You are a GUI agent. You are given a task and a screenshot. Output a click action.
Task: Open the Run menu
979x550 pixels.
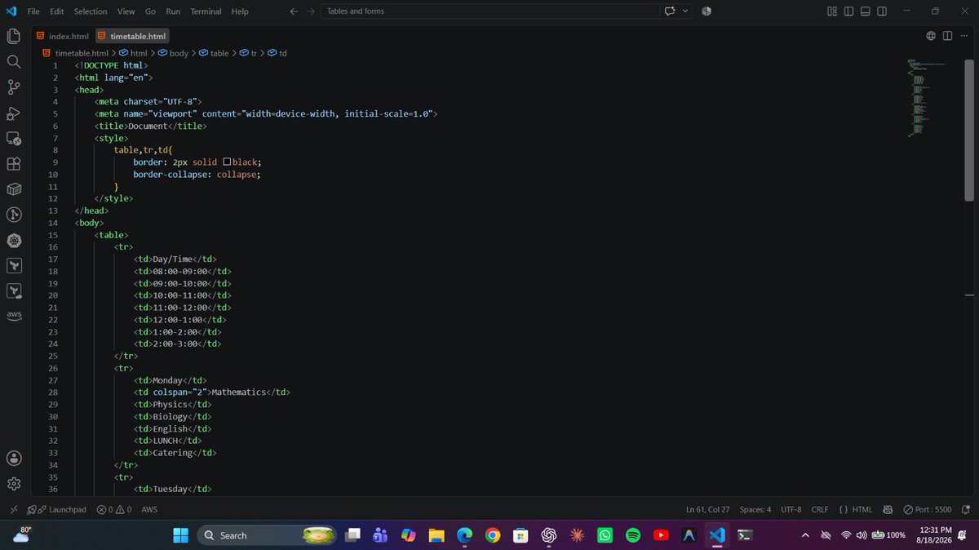(x=173, y=11)
